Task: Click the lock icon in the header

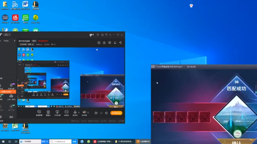Action: pyautogui.click(x=104, y=43)
